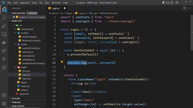Click line number 12 in gutter
The image size is (193, 108).
54,63
